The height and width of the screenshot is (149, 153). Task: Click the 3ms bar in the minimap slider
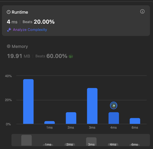click(91, 141)
